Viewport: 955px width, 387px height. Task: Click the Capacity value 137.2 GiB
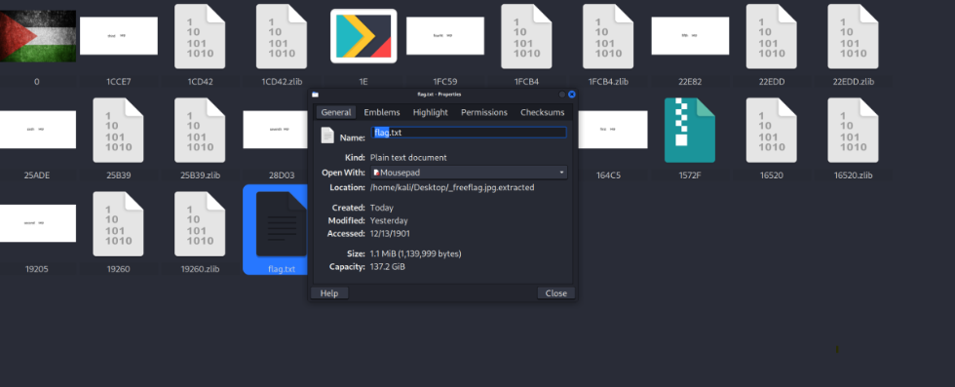point(388,266)
